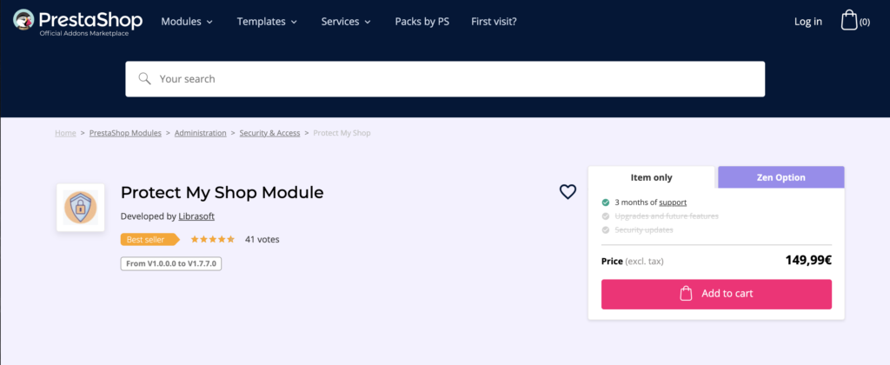890x365 pixels.
Task: Click the 149,99€ price
Action: (808, 261)
